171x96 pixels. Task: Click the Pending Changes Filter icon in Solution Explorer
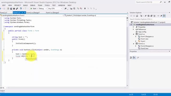(141, 16)
